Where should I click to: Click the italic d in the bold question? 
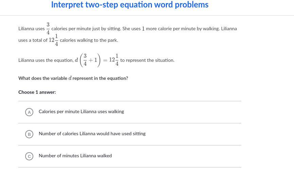pyautogui.click(x=70, y=78)
